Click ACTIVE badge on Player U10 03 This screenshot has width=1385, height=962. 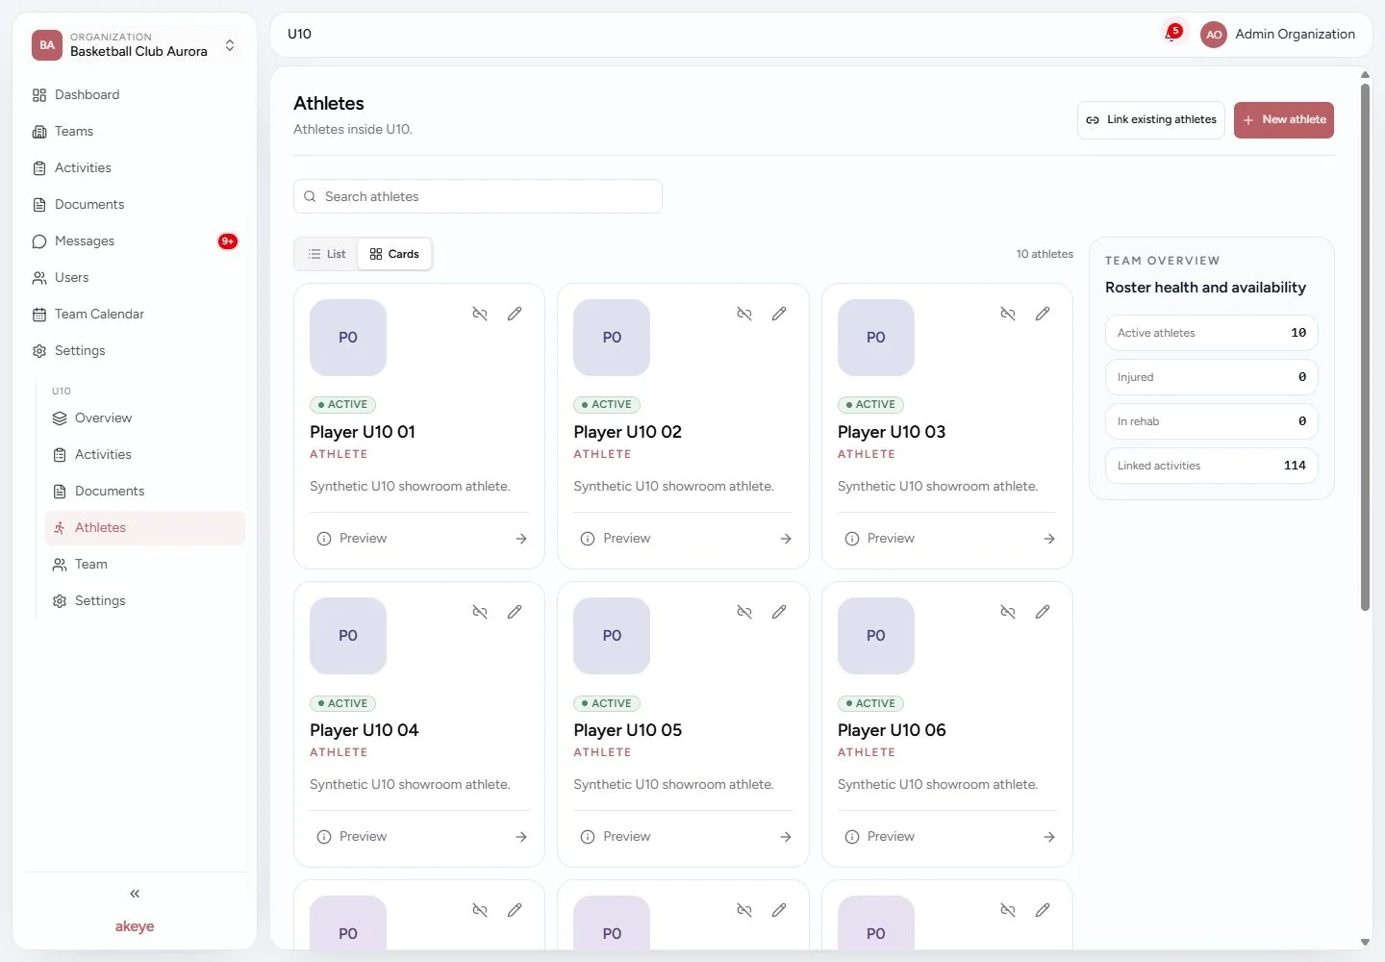click(x=870, y=405)
